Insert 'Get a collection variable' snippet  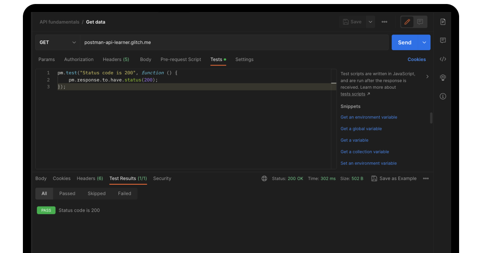365,152
